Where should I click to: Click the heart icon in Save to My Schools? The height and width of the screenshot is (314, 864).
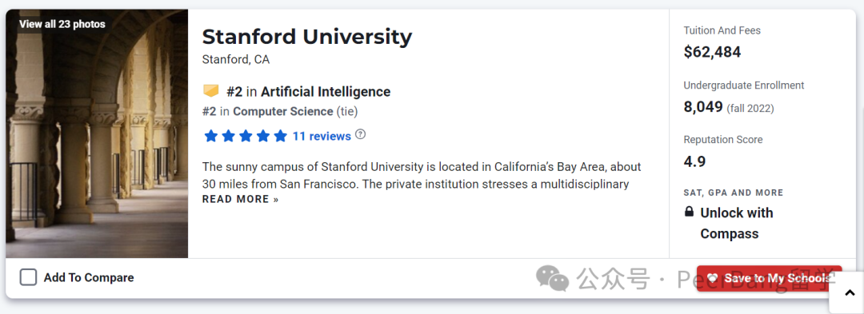(713, 278)
